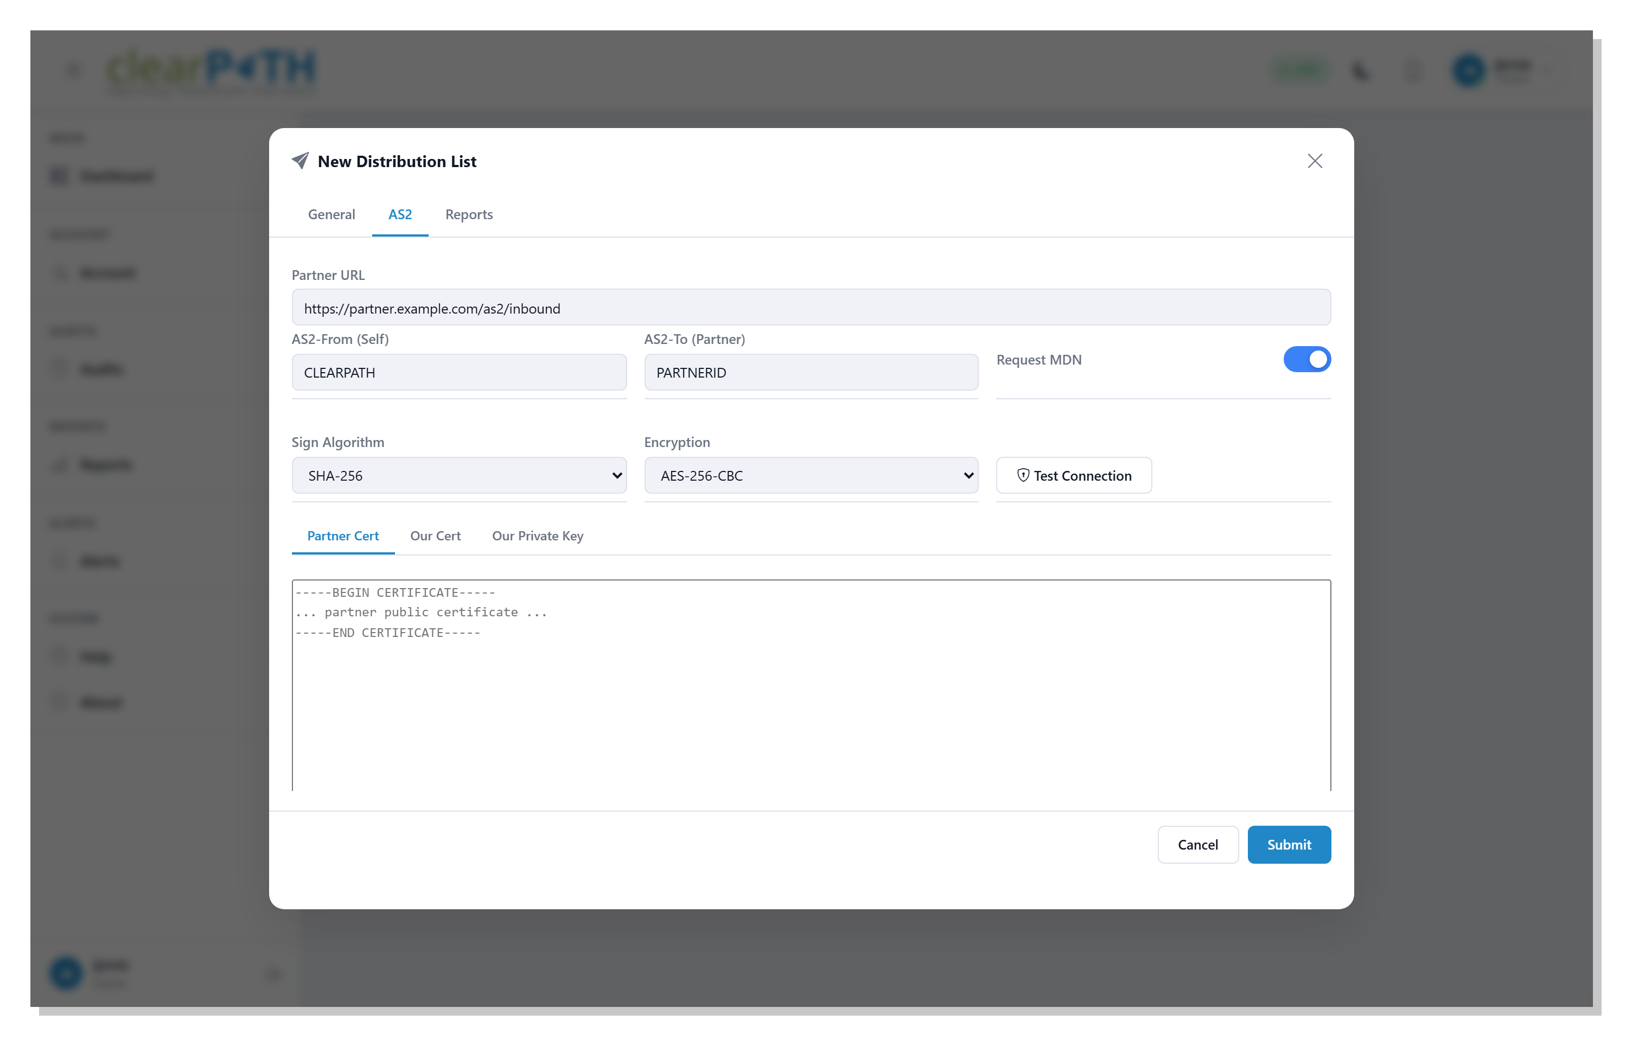This screenshot has width=1632, height=1046.
Task: Click the Cancel button
Action: point(1197,844)
